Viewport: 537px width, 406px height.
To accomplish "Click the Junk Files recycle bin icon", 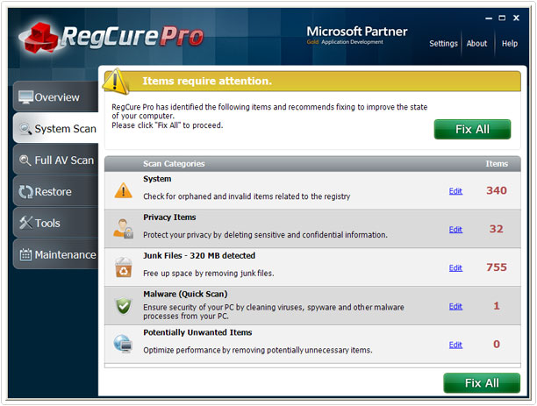I will pos(124,267).
